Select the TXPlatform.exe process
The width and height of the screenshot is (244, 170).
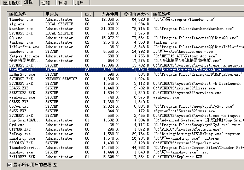coord(126,47)
